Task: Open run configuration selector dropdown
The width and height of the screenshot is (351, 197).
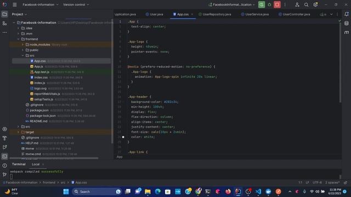Action: 231,4
